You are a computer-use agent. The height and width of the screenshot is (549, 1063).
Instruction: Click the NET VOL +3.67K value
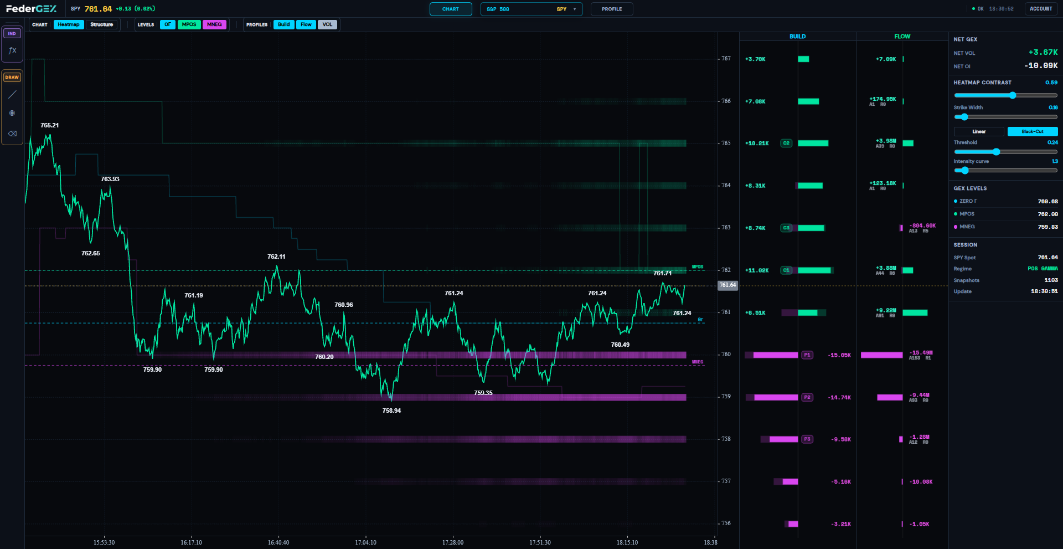tap(1043, 52)
